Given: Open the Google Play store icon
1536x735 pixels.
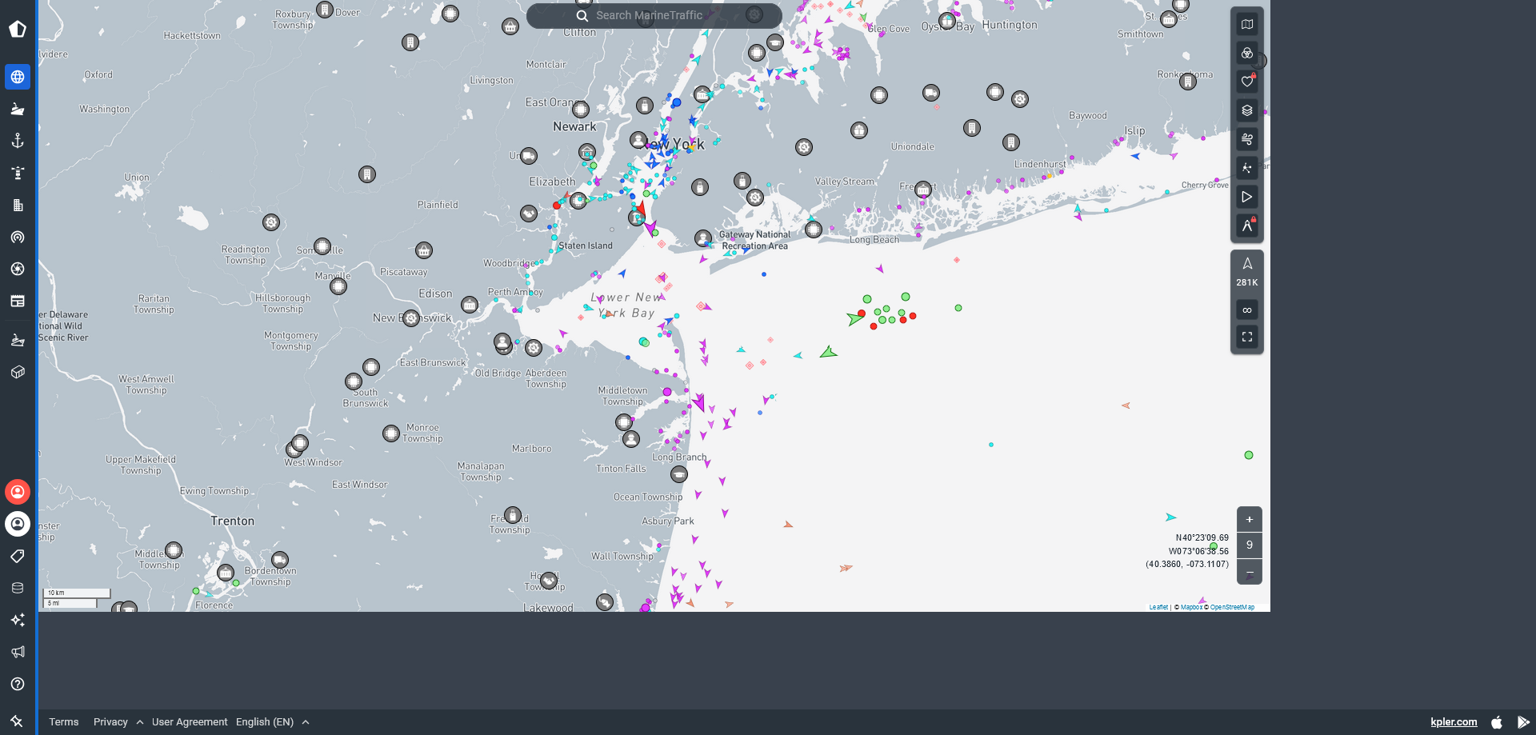Looking at the screenshot, I should tap(1523, 721).
